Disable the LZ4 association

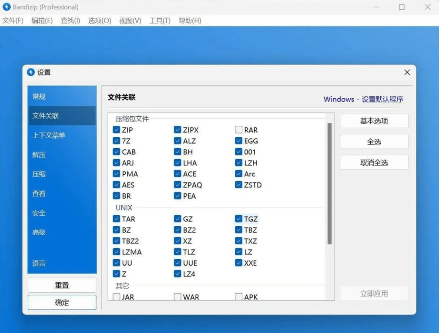click(x=177, y=274)
